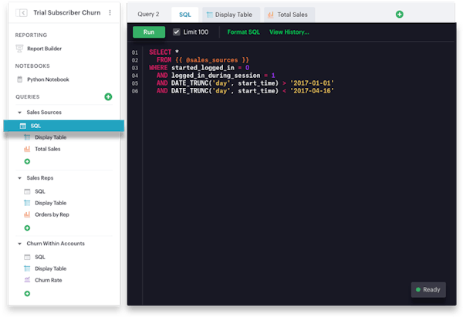Select the SQL tab

pyautogui.click(x=185, y=15)
